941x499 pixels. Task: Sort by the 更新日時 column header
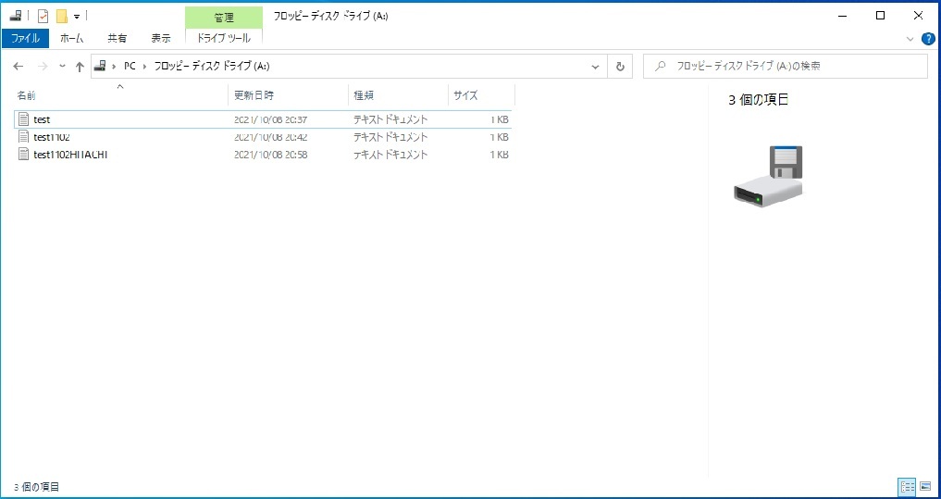[x=288, y=95]
